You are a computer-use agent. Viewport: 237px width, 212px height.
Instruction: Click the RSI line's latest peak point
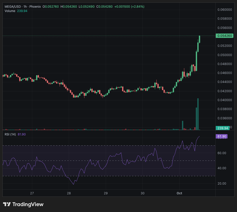coord(199,136)
